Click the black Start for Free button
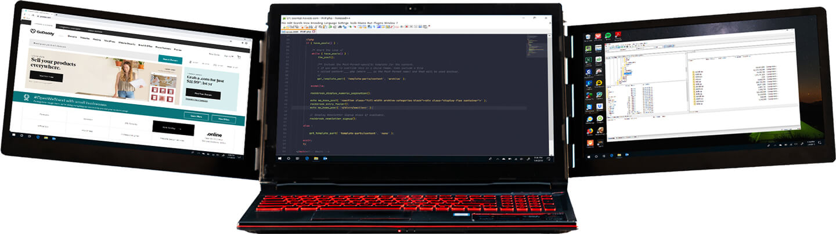The height and width of the screenshot is (234, 836). click(46, 76)
